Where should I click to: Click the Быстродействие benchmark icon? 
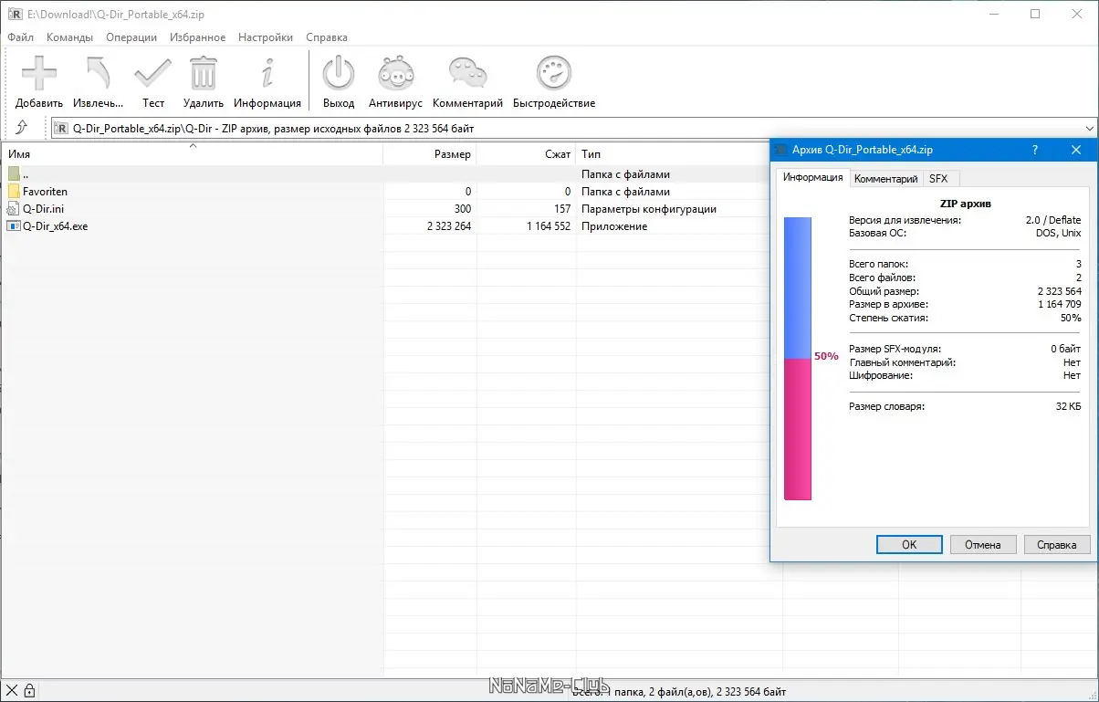point(554,74)
